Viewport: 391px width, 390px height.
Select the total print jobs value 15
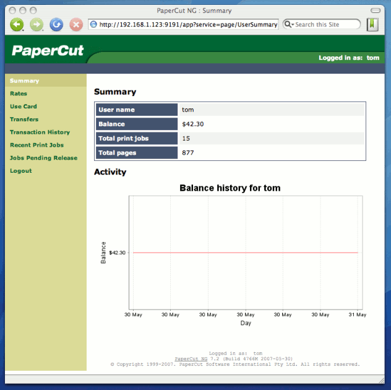point(186,138)
